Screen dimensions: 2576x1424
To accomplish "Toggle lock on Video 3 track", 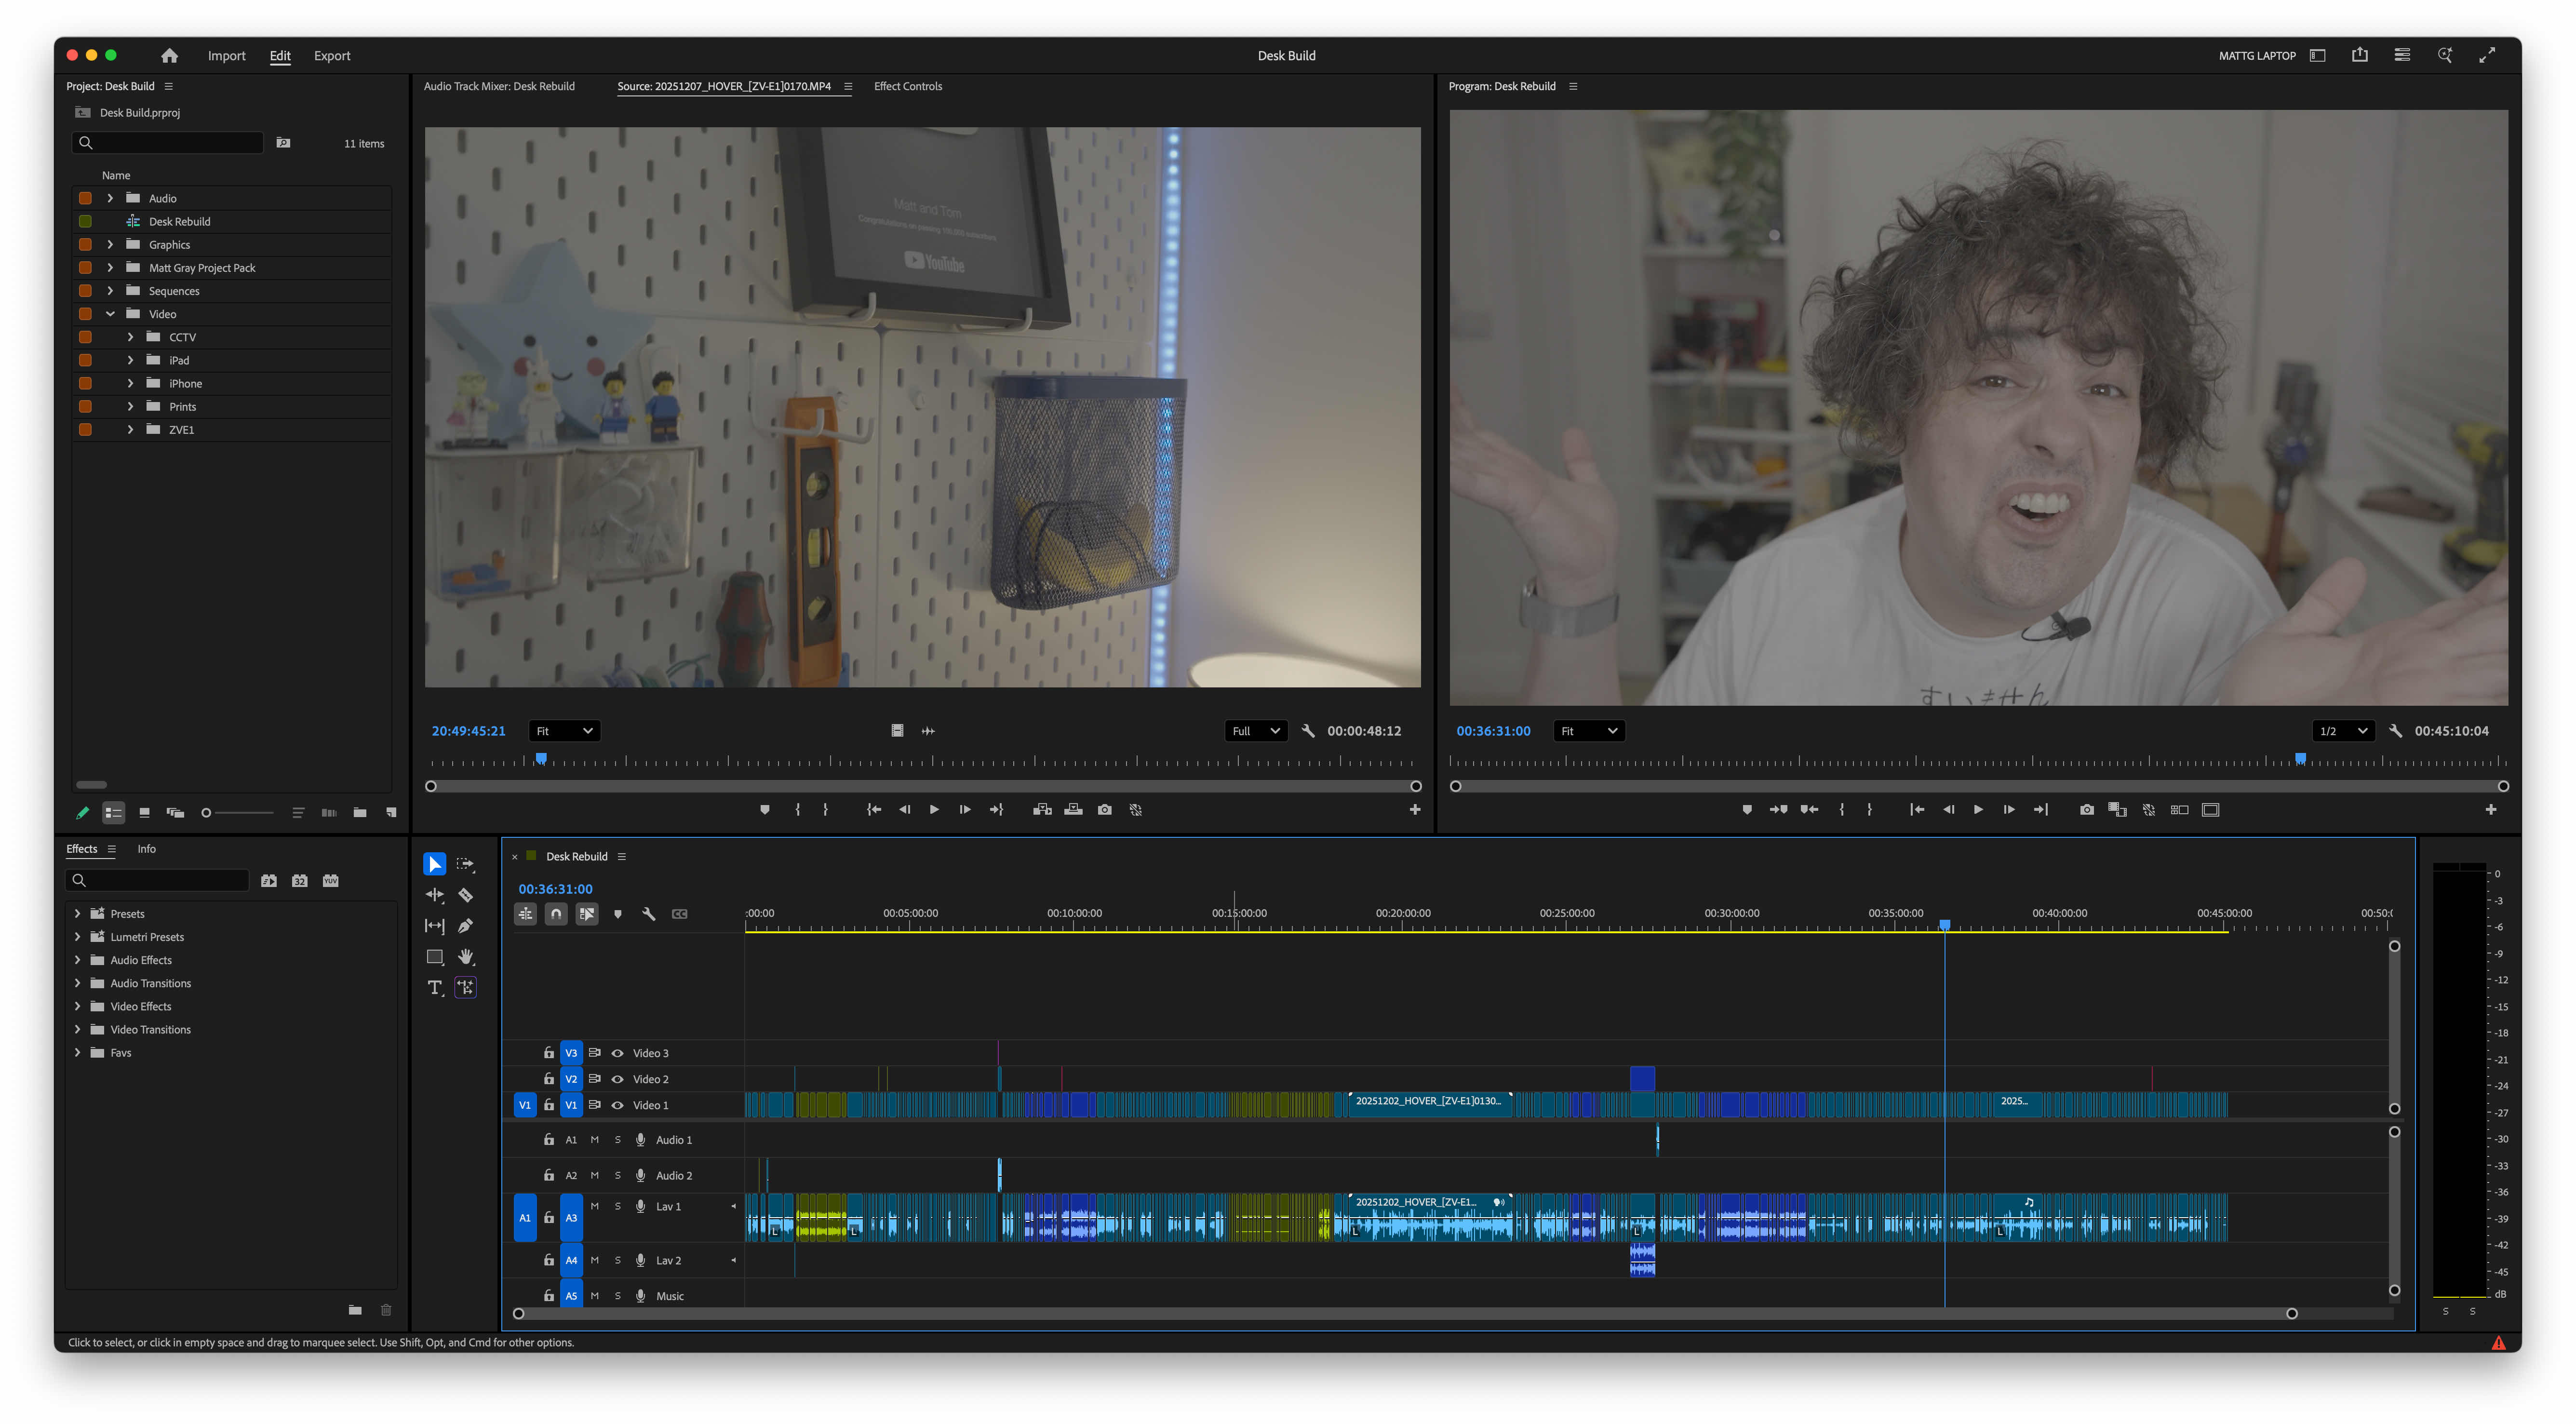I will coord(548,1053).
